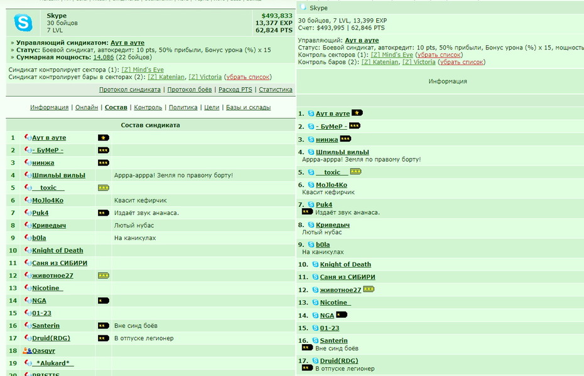Open Криведыч profile in left list
The width and height of the screenshot is (584, 376).
click(x=49, y=226)
